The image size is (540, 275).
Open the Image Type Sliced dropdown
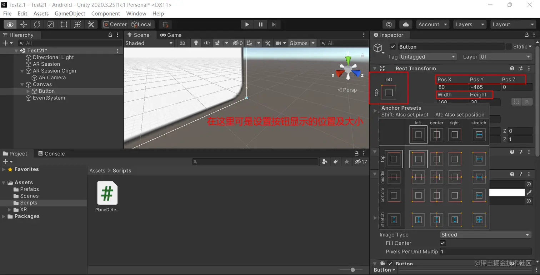(486, 235)
